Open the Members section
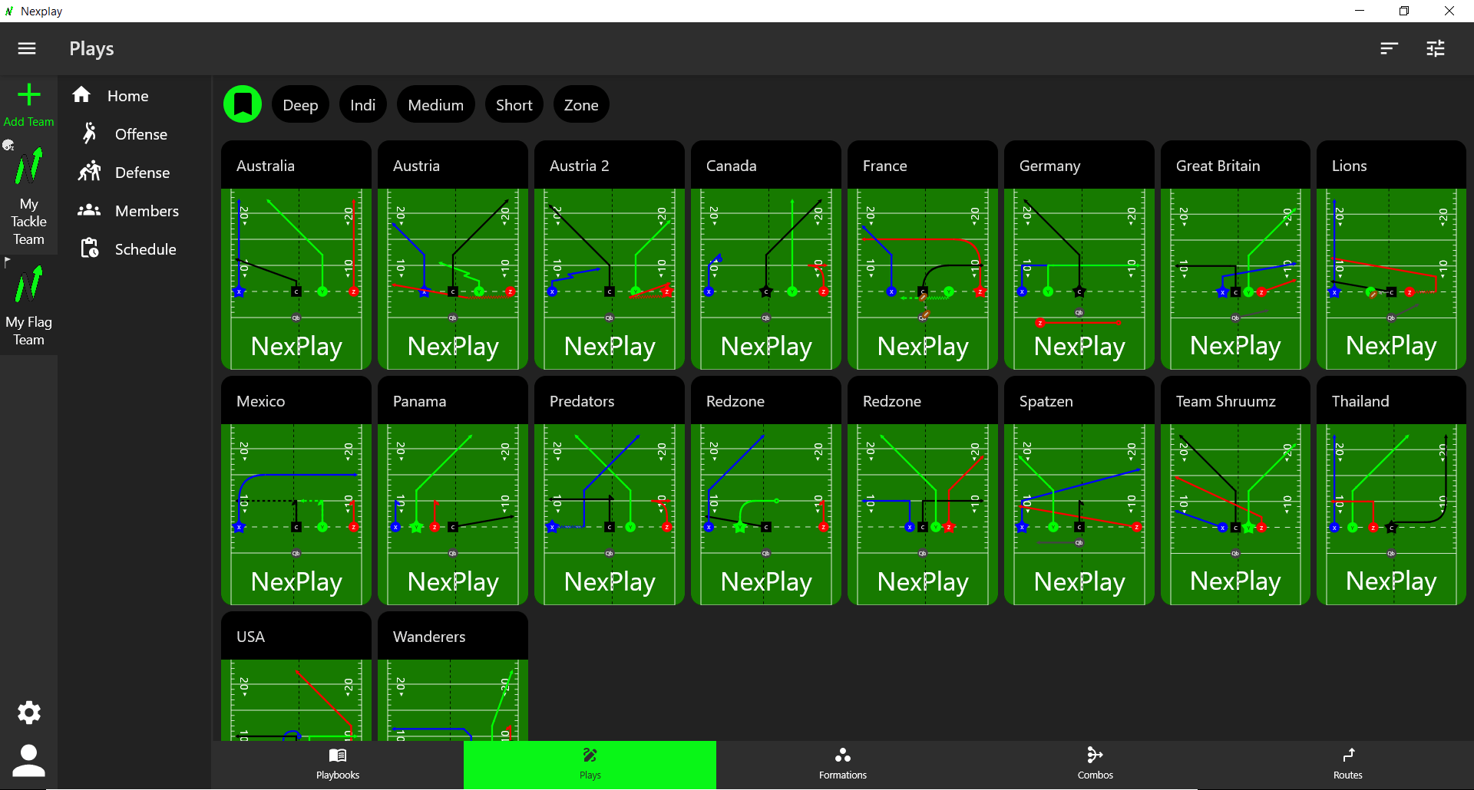1474x790 pixels. point(147,211)
